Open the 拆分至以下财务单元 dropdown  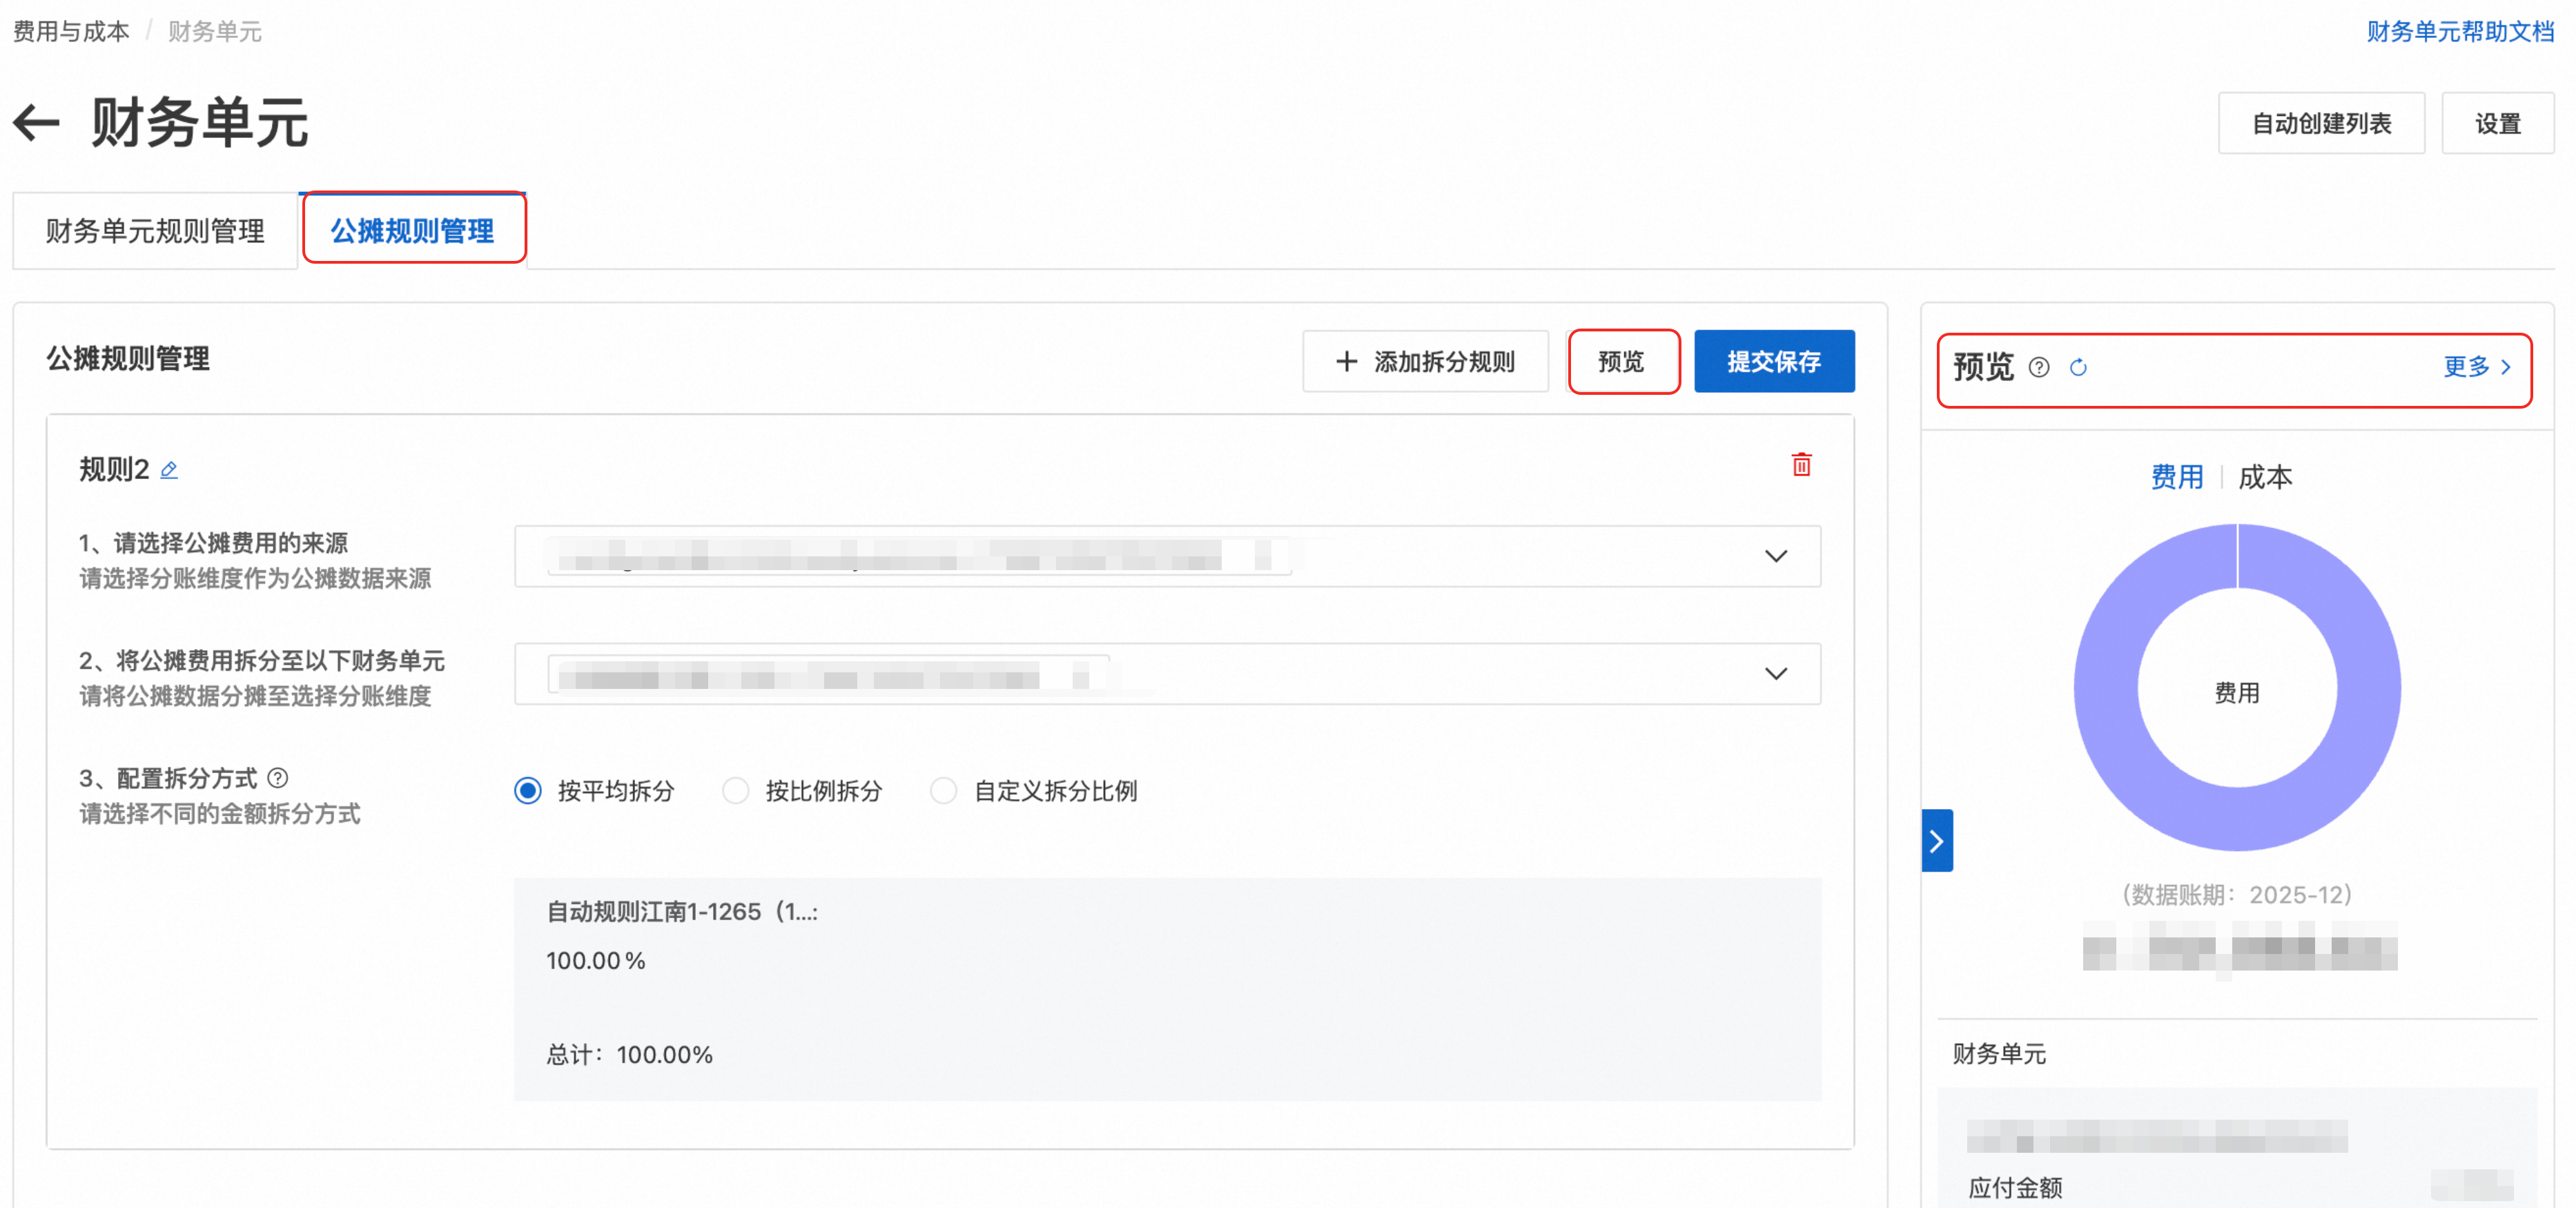(1775, 674)
